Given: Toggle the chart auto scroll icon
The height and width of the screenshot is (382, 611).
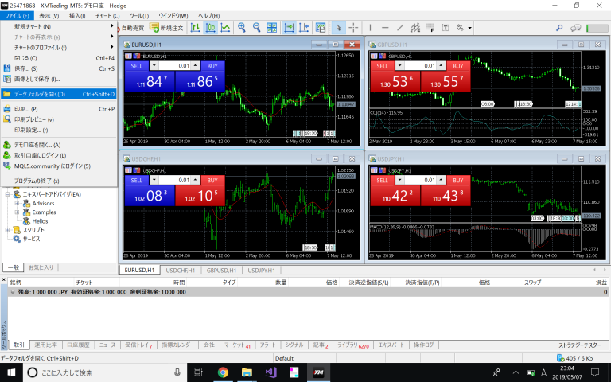Looking at the screenshot, I should coord(290,28).
